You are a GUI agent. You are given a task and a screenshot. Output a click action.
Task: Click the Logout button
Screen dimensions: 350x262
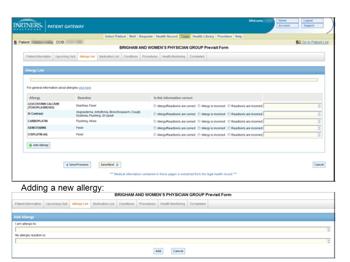tap(312, 21)
